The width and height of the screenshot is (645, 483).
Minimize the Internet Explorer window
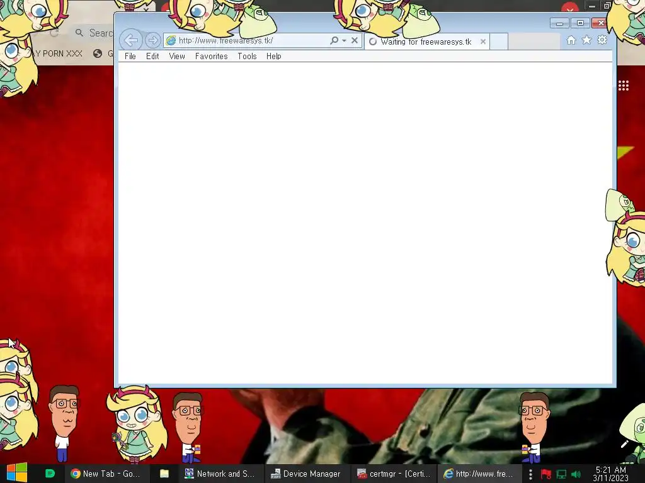tap(559, 23)
